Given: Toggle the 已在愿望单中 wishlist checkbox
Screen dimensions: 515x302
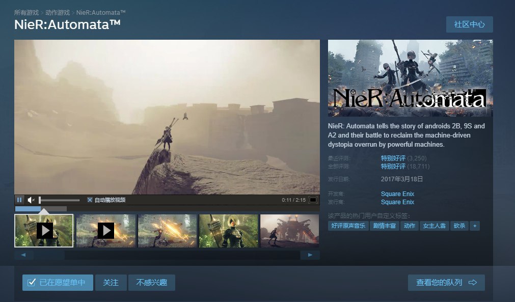Looking at the screenshot, I should click(x=32, y=283).
